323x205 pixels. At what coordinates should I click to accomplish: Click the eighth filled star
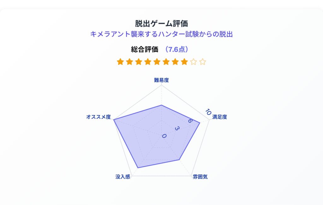pyautogui.click(x=184, y=61)
